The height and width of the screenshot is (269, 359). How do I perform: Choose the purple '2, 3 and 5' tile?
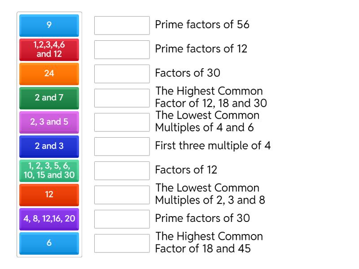point(49,122)
